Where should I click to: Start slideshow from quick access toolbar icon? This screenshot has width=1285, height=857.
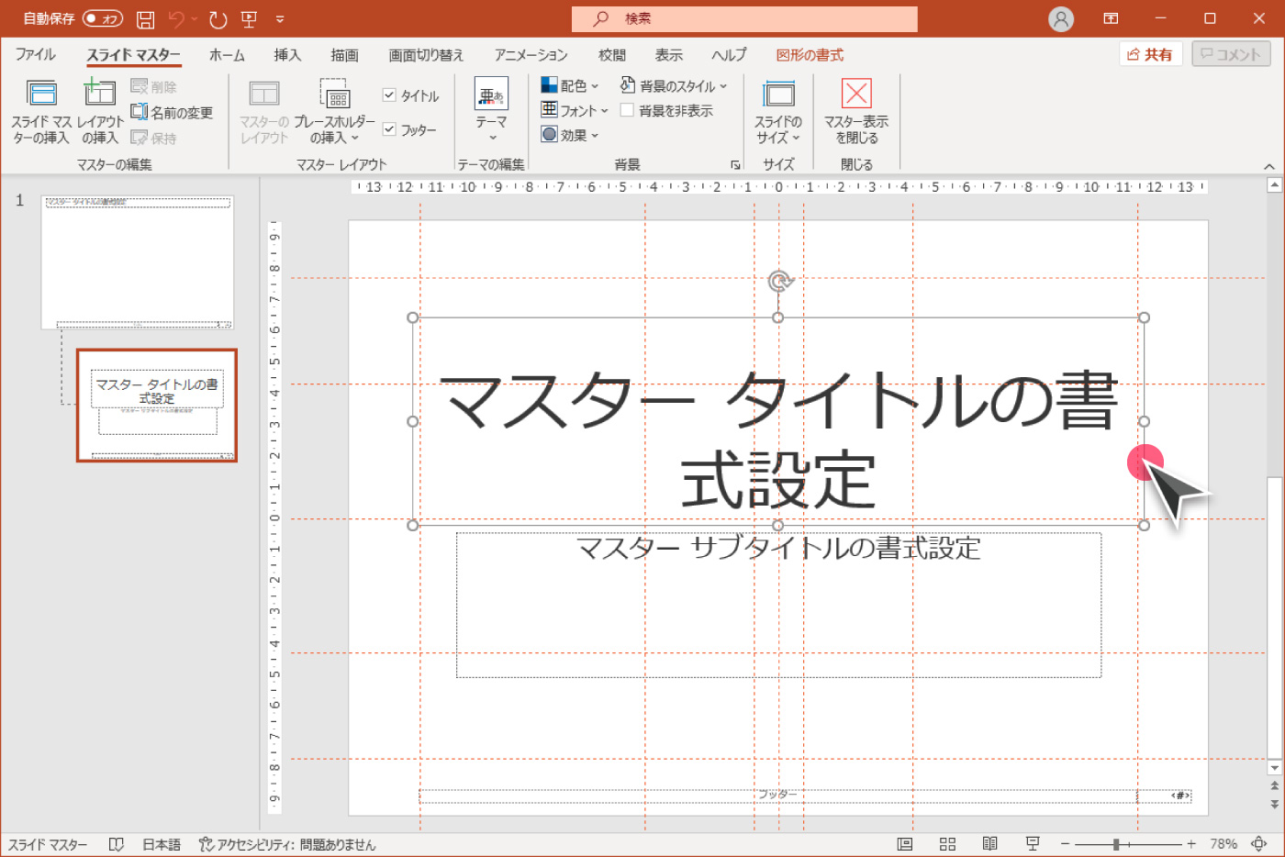click(249, 18)
